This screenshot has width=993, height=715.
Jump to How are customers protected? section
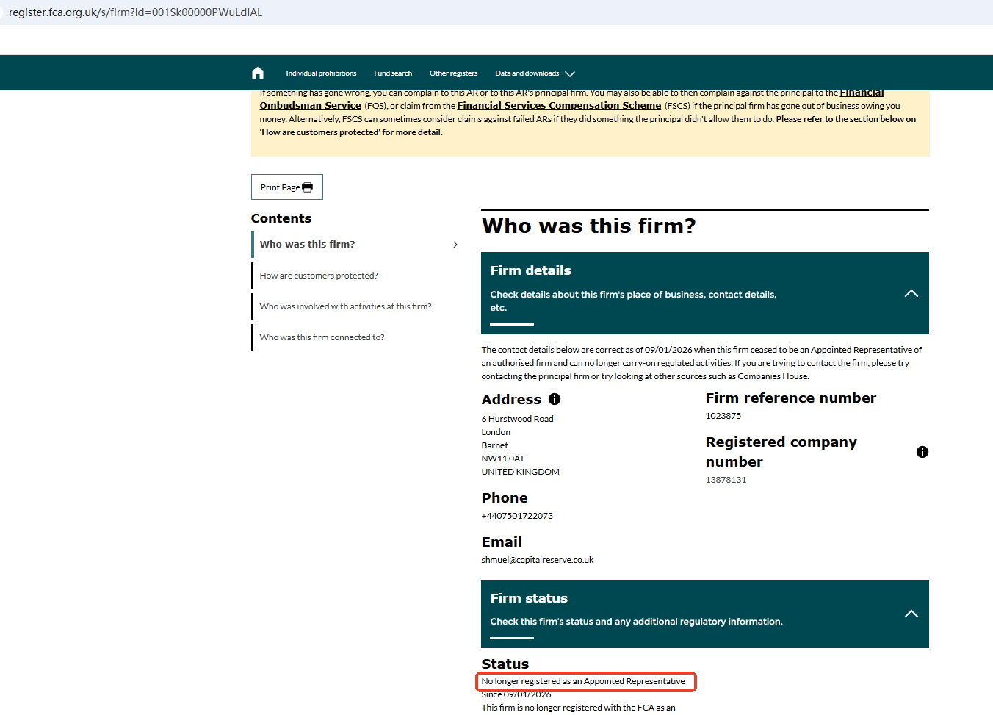319,276
